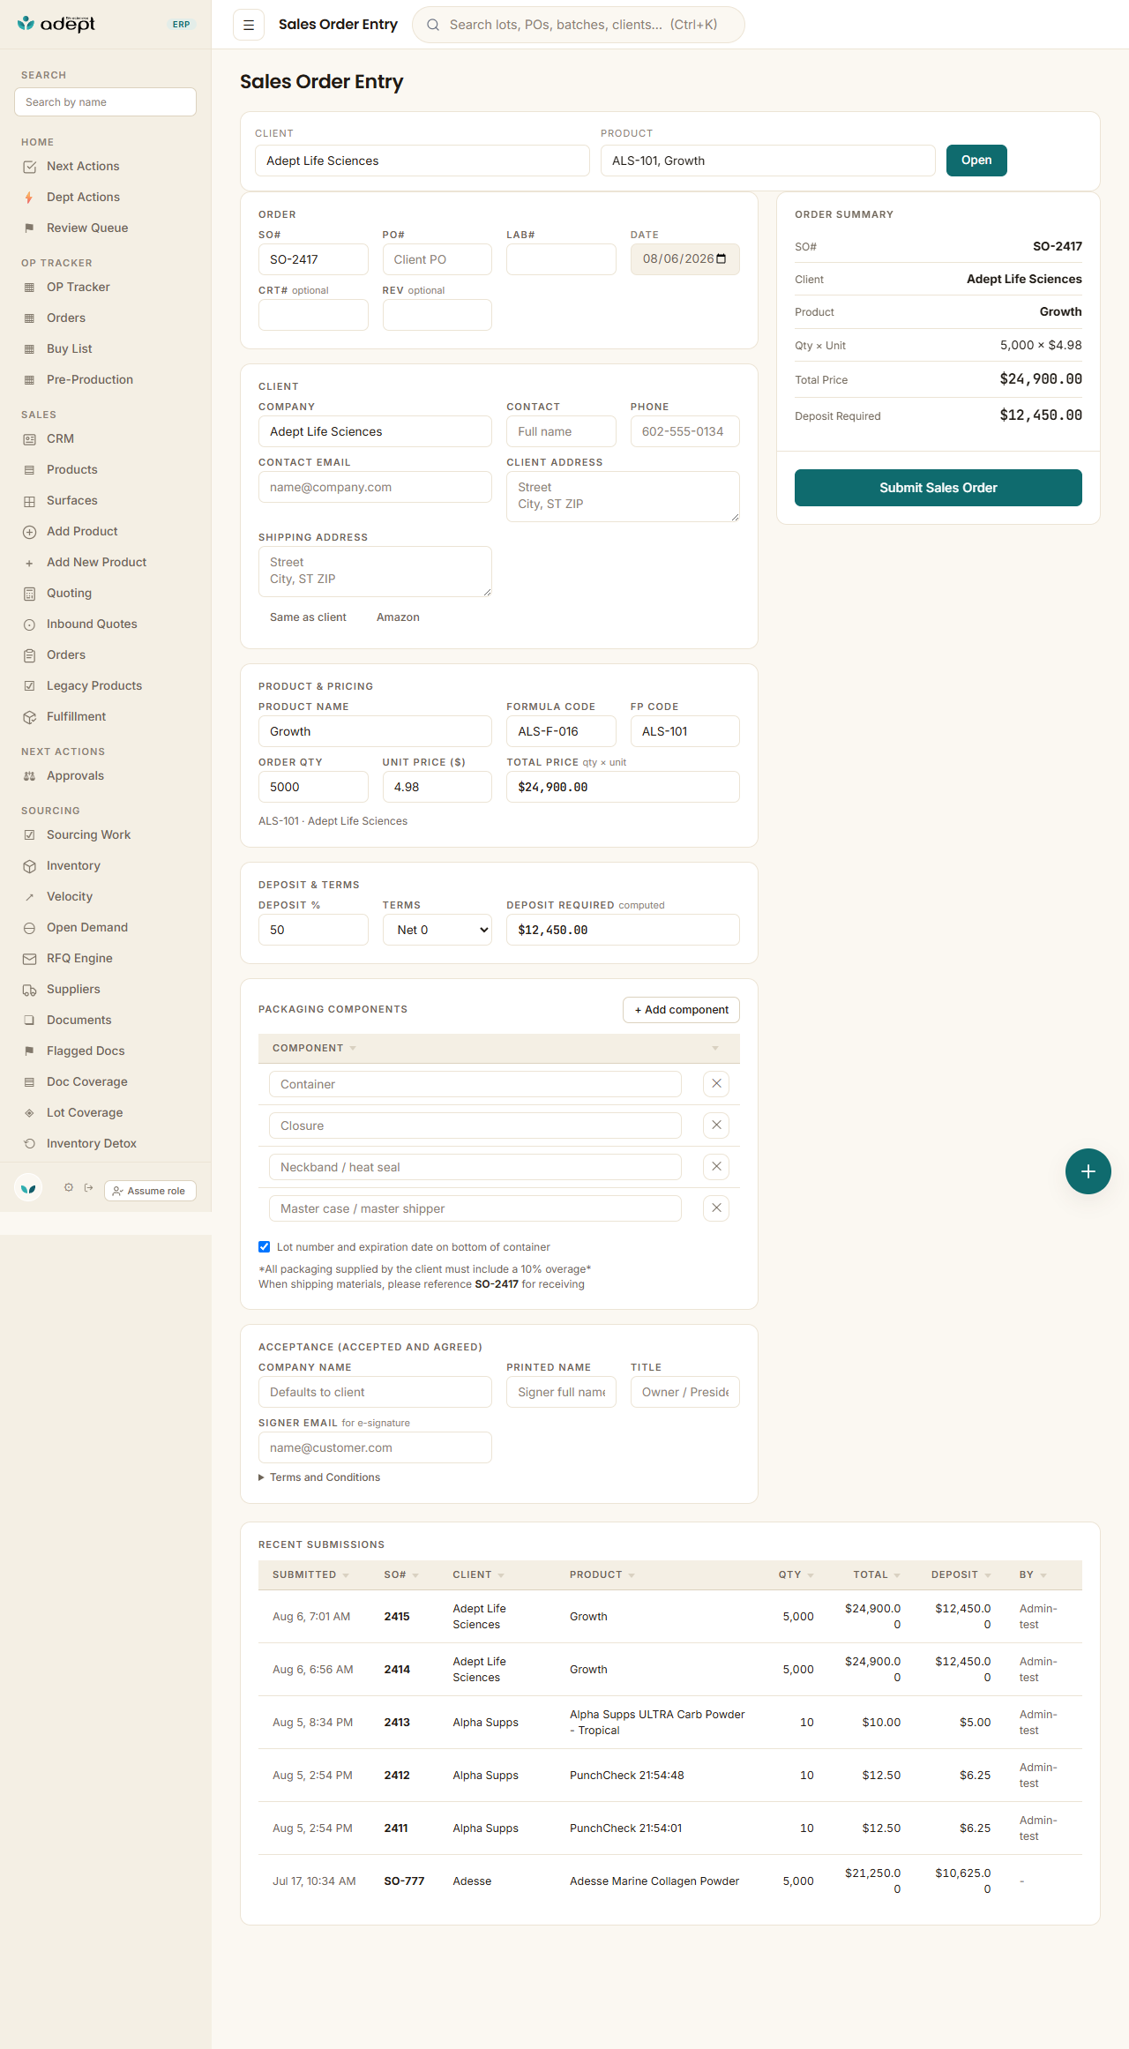Click the Next Actions sidebar icon
The width and height of the screenshot is (1129, 2049).
(29, 167)
